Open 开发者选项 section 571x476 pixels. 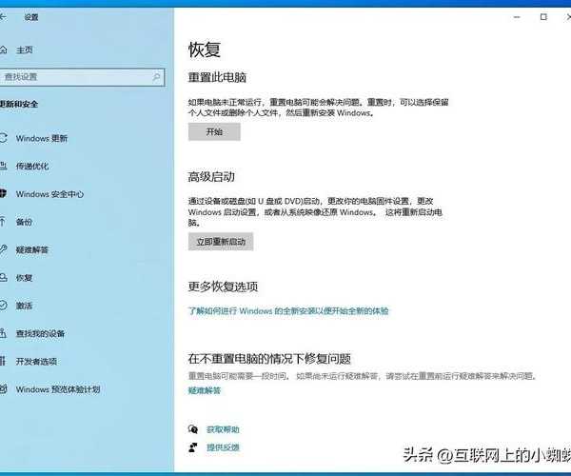pyautogui.click(x=36, y=361)
